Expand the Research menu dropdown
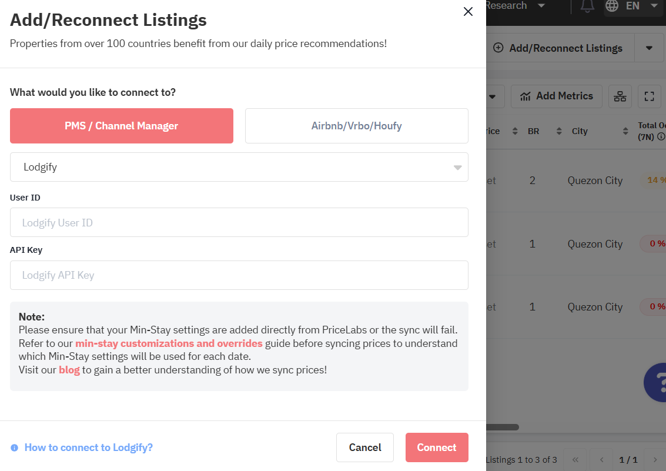 541,5
